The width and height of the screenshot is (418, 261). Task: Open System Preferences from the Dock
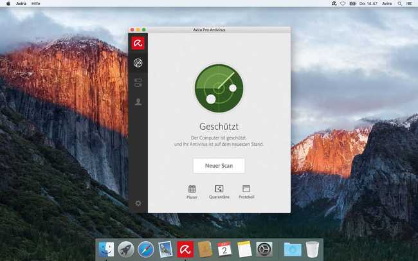(x=264, y=249)
